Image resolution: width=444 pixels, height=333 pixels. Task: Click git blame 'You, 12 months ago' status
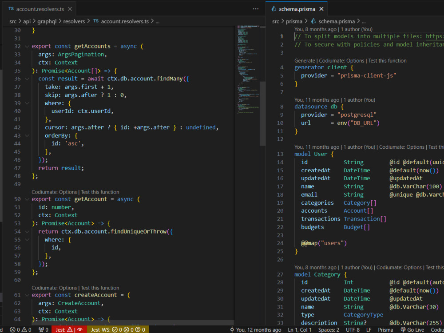pyautogui.click(x=256, y=329)
